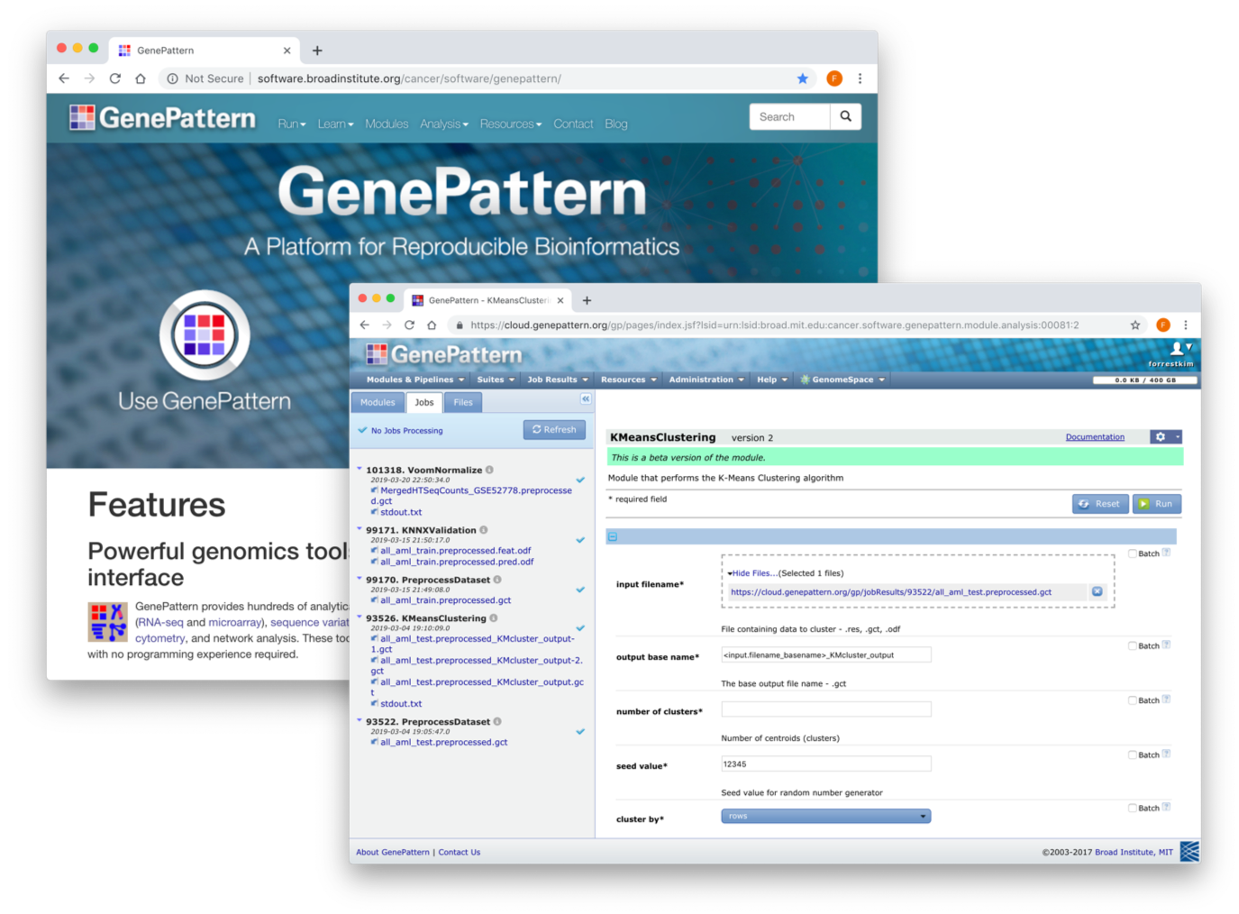Collapse the 93526 KMeansClustering job tree
Screen dimensions: 1239x914
coord(360,617)
